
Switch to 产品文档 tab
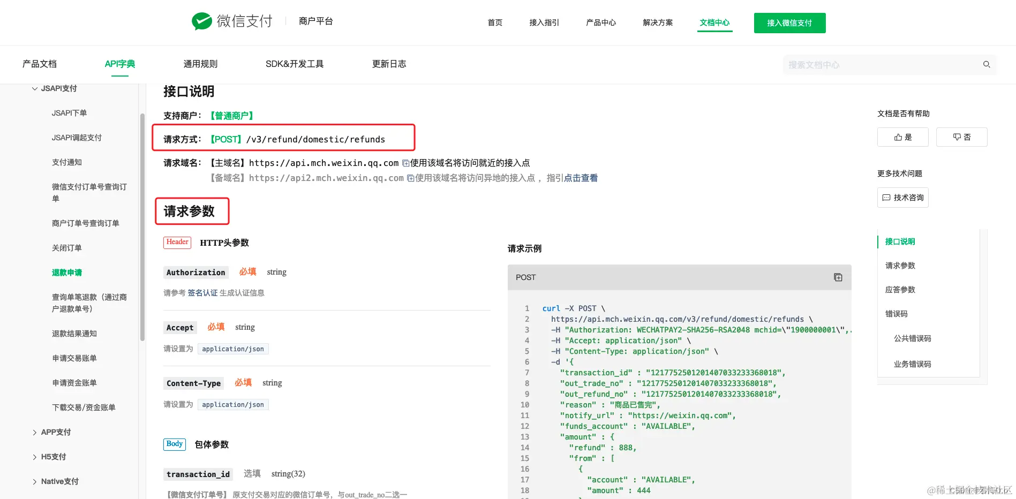pyautogui.click(x=40, y=64)
